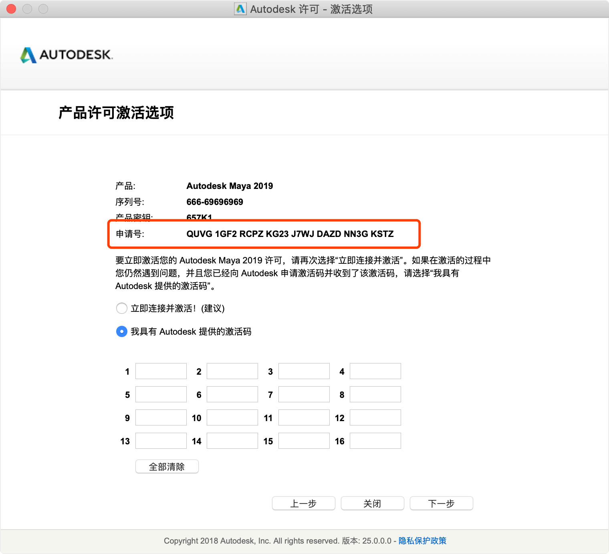The width and height of the screenshot is (609, 554).
Task: Click activation code field 9
Action: (x=161, y=418)
